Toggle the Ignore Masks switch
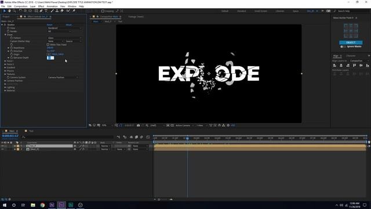The height and width of the screenshot is (209, 371). tap(343, 46)
